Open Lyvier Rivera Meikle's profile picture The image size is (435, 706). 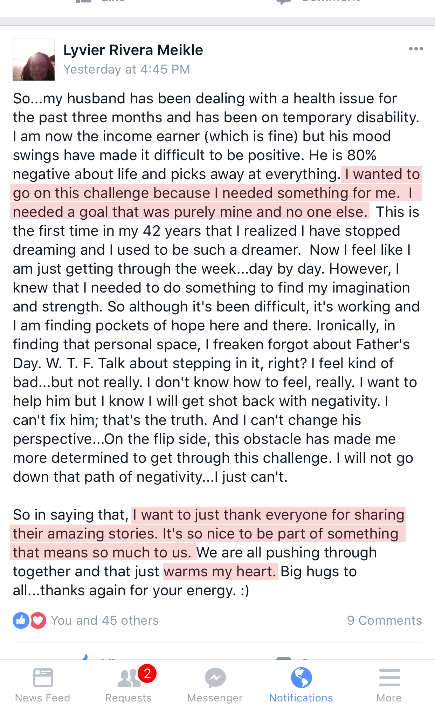coord(34,60)
